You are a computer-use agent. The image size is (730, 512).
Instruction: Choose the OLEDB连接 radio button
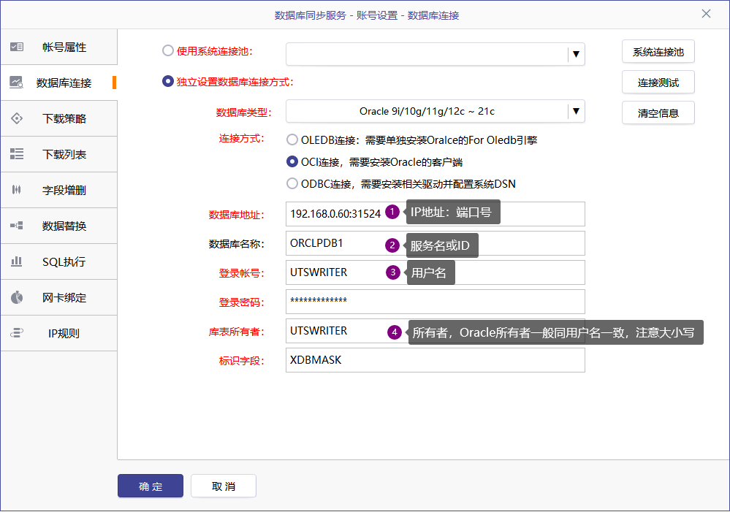click(x=292, y=140)
